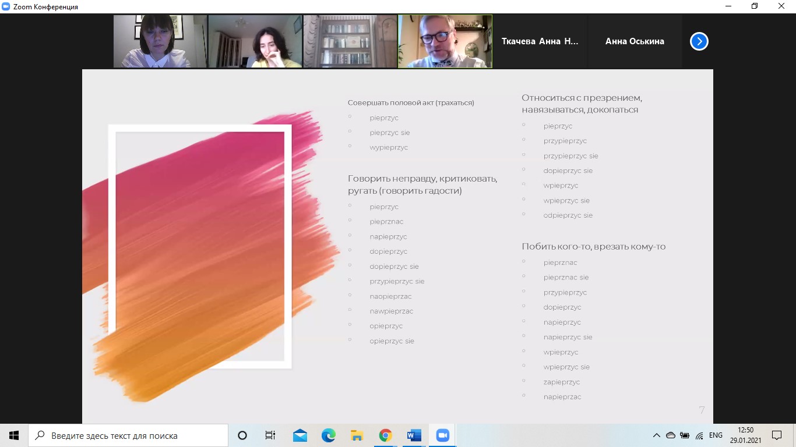Open the notifications action center
796x447 pixels.
pos(776,435)
